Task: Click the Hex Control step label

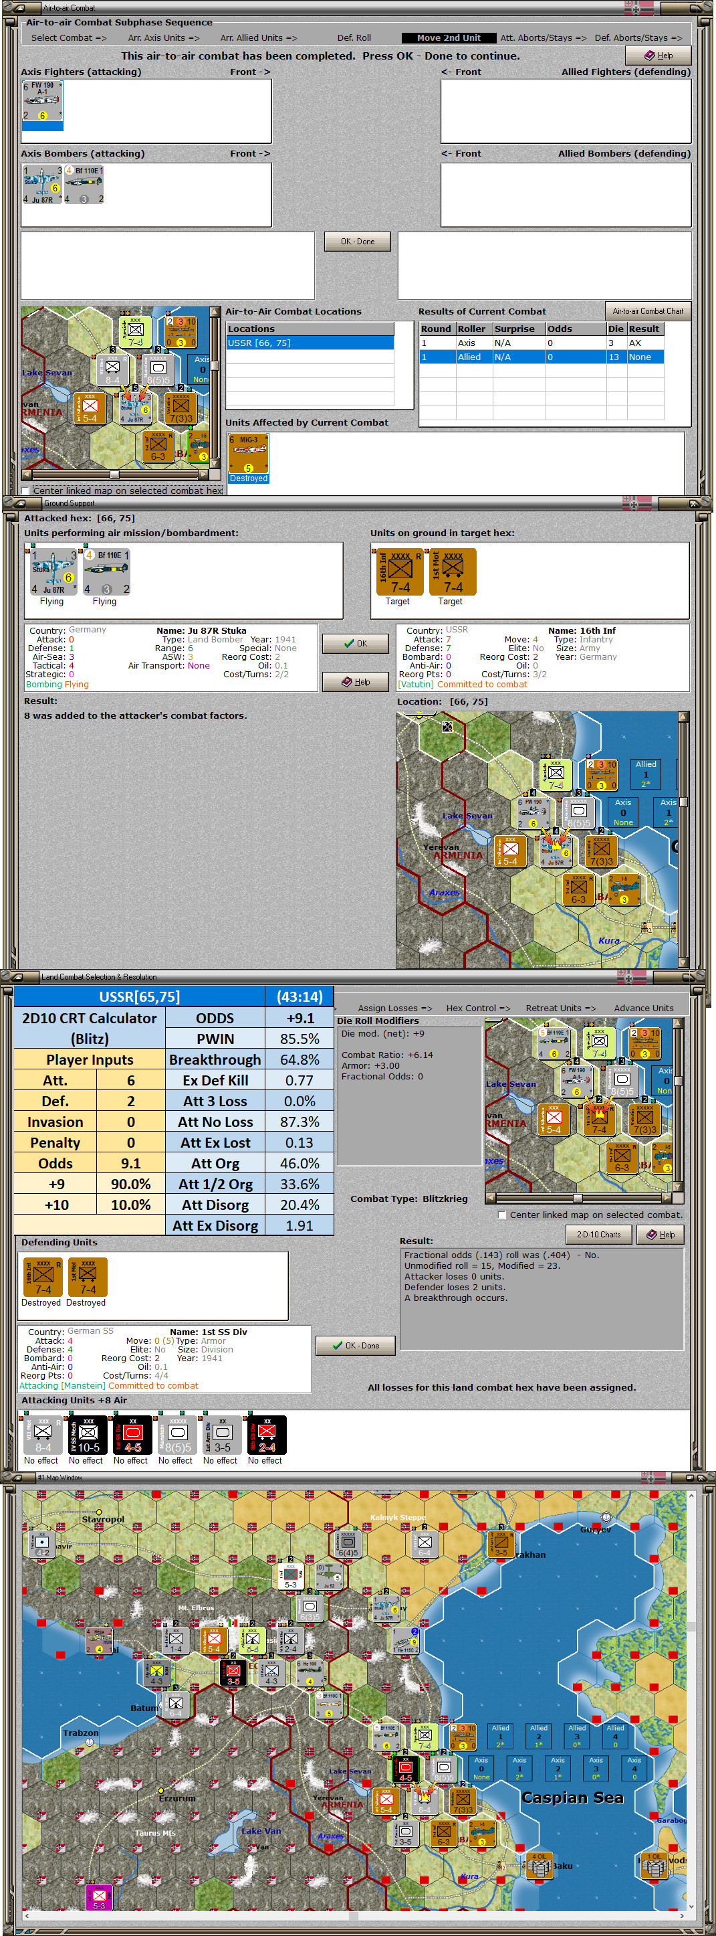Action: pyautogui.click(x=478, y=1008)
